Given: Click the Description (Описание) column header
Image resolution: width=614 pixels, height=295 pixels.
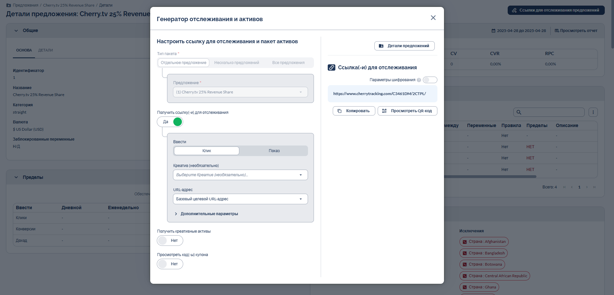Looking at the screenshot, I should 567,126.
